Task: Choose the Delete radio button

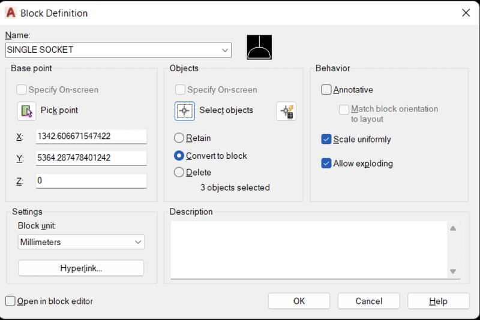Action: [x=179, y=173]
